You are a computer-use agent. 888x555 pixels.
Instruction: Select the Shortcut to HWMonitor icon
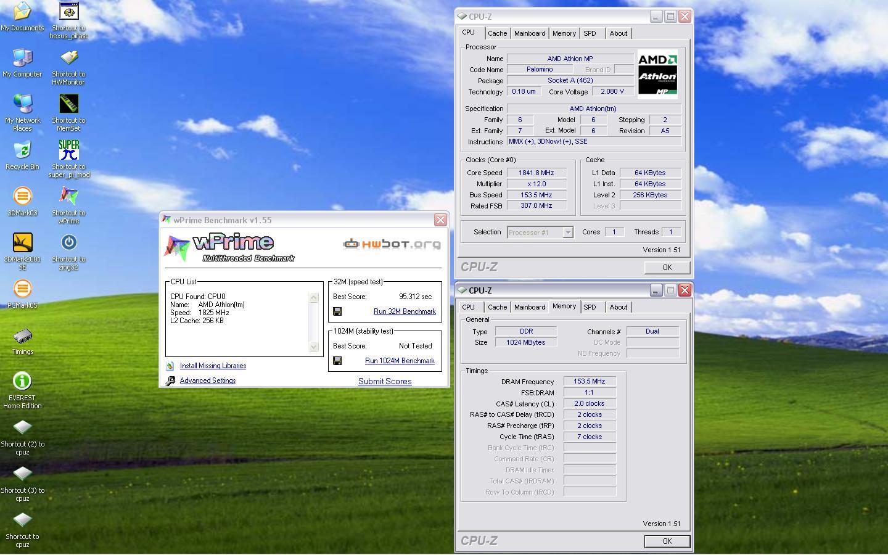(68, 57)
